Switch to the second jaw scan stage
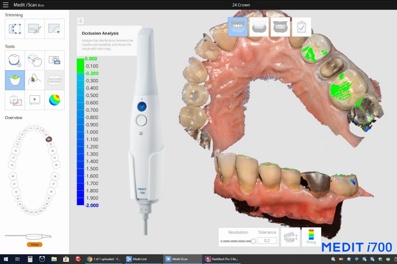 tap(259, 27)
